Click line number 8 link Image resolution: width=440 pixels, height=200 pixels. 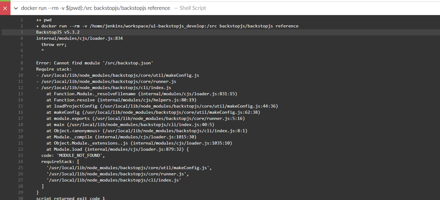coord(22,63)
